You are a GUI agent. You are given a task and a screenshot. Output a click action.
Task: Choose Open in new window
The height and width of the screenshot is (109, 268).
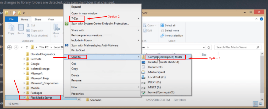[102, 13]
